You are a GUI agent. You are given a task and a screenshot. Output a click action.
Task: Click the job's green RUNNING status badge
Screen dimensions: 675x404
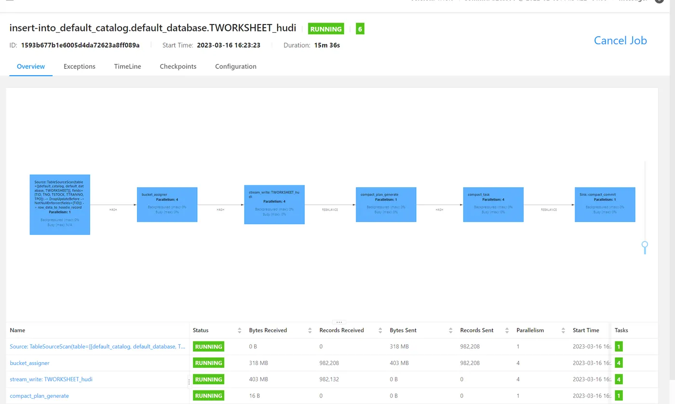[x=326, y=29]
